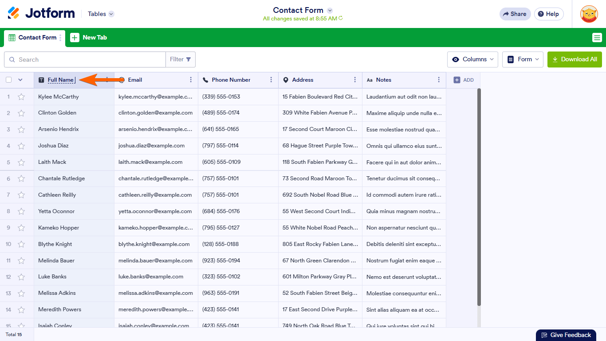Screen dimensions: 606x341
Task: Click the plus icon to add column
Action: point(457,80)
